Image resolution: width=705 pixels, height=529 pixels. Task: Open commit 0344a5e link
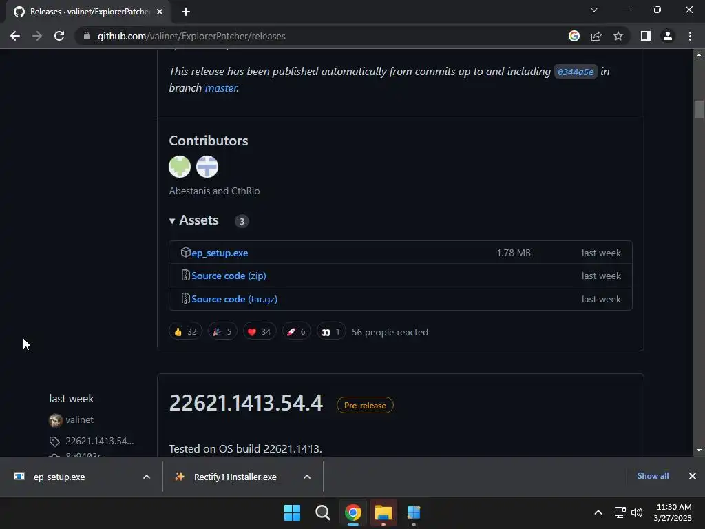[x=576, y=72]
